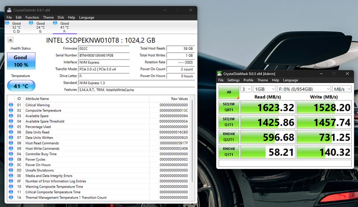The image size is (358, 207).
Task: Run the SEQ1M Q8T1 test
Action: pyautogui.click(x=229, y=107)
